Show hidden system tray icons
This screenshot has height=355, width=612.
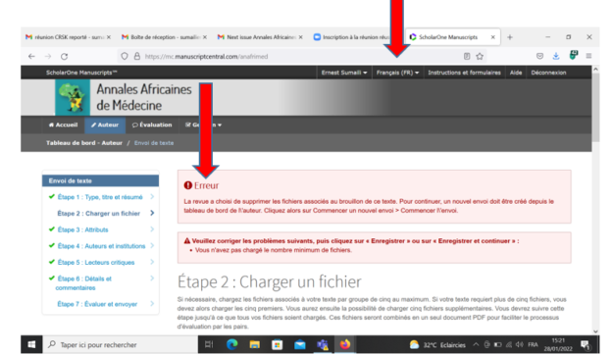click(x=476, y=344)
